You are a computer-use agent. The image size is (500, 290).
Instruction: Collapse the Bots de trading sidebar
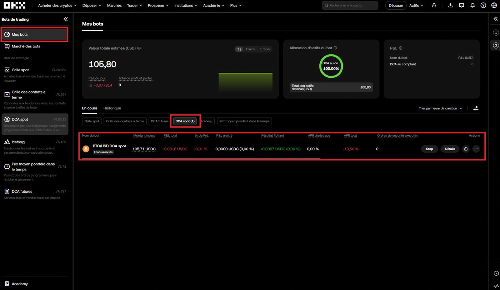click(x=65, y=19)
